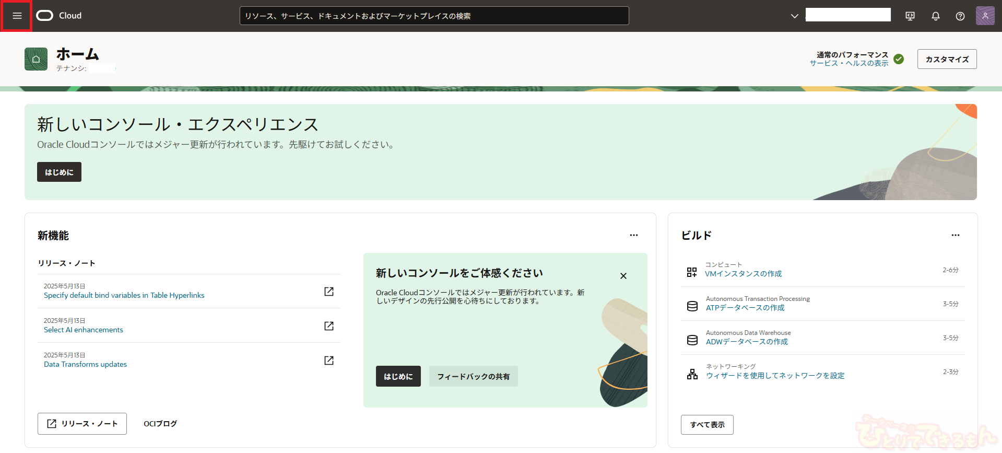
Task: Open the サービス・ヘルスの表示 link
Action: [x=849, y=63]
